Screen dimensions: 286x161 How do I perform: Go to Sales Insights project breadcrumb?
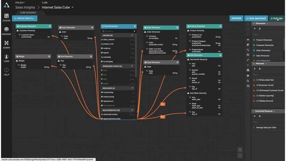[x=25, y=7]
